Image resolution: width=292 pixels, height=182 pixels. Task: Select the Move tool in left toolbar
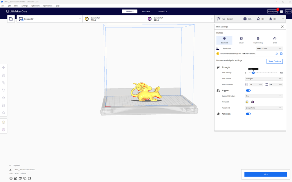(x=4, y=68)
